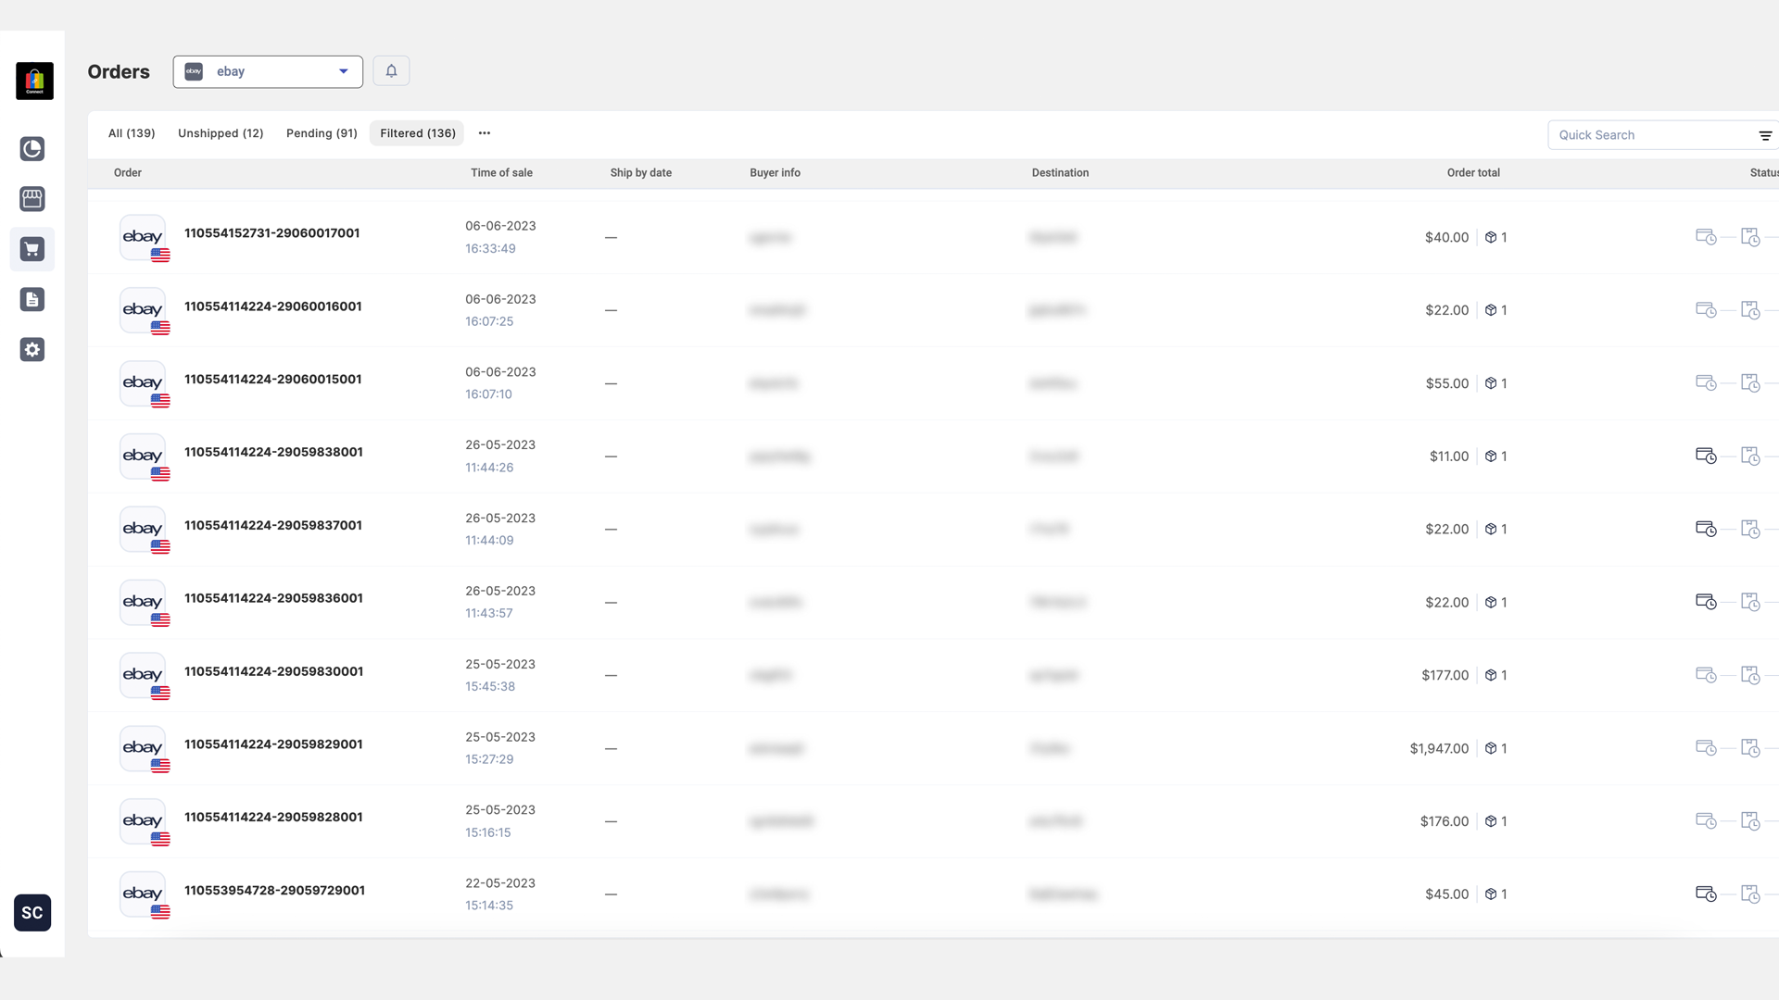Switch to the Unshipped (12) tab

coord(221,133)
